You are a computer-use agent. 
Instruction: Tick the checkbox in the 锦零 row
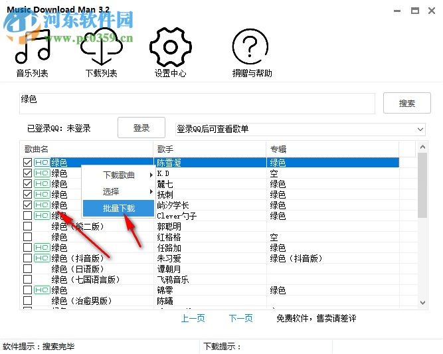pyautogui.click(x=27, y=290)
